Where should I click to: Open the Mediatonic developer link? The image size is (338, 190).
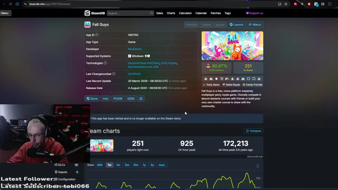(x=135, y=49)
